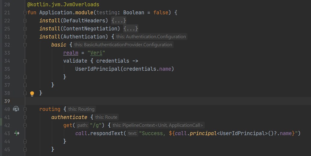Click the 'this: Route' inlay hint

pos(106,117)
